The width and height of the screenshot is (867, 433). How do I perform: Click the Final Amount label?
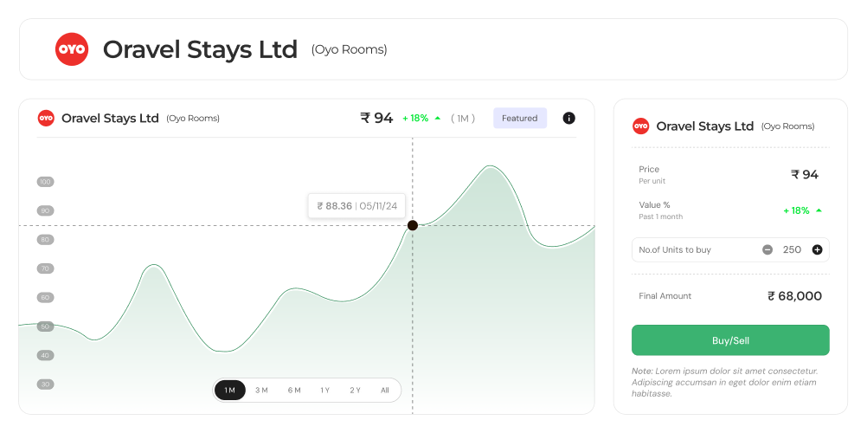click(x=665, y=295)
